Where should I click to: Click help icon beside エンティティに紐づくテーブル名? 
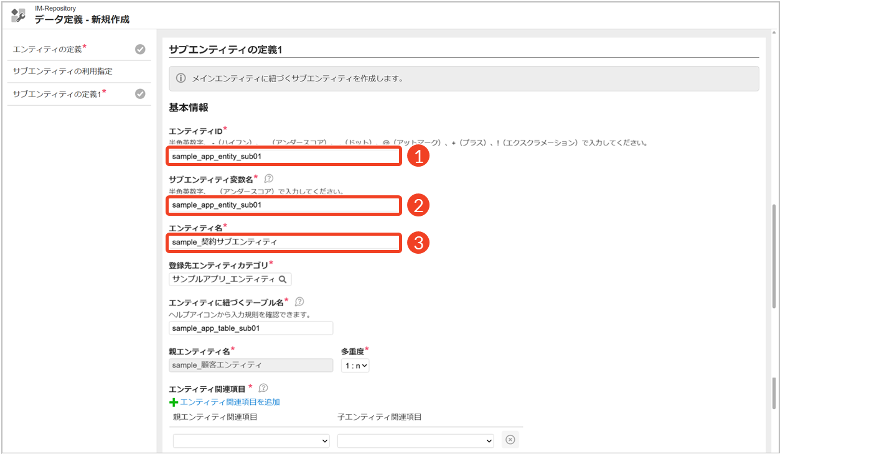point(299,302)
